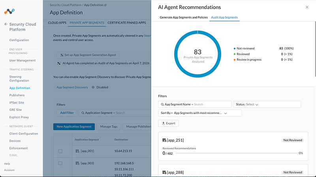Click the Disabled status dot for App Segment Discovery

(93, 87)
